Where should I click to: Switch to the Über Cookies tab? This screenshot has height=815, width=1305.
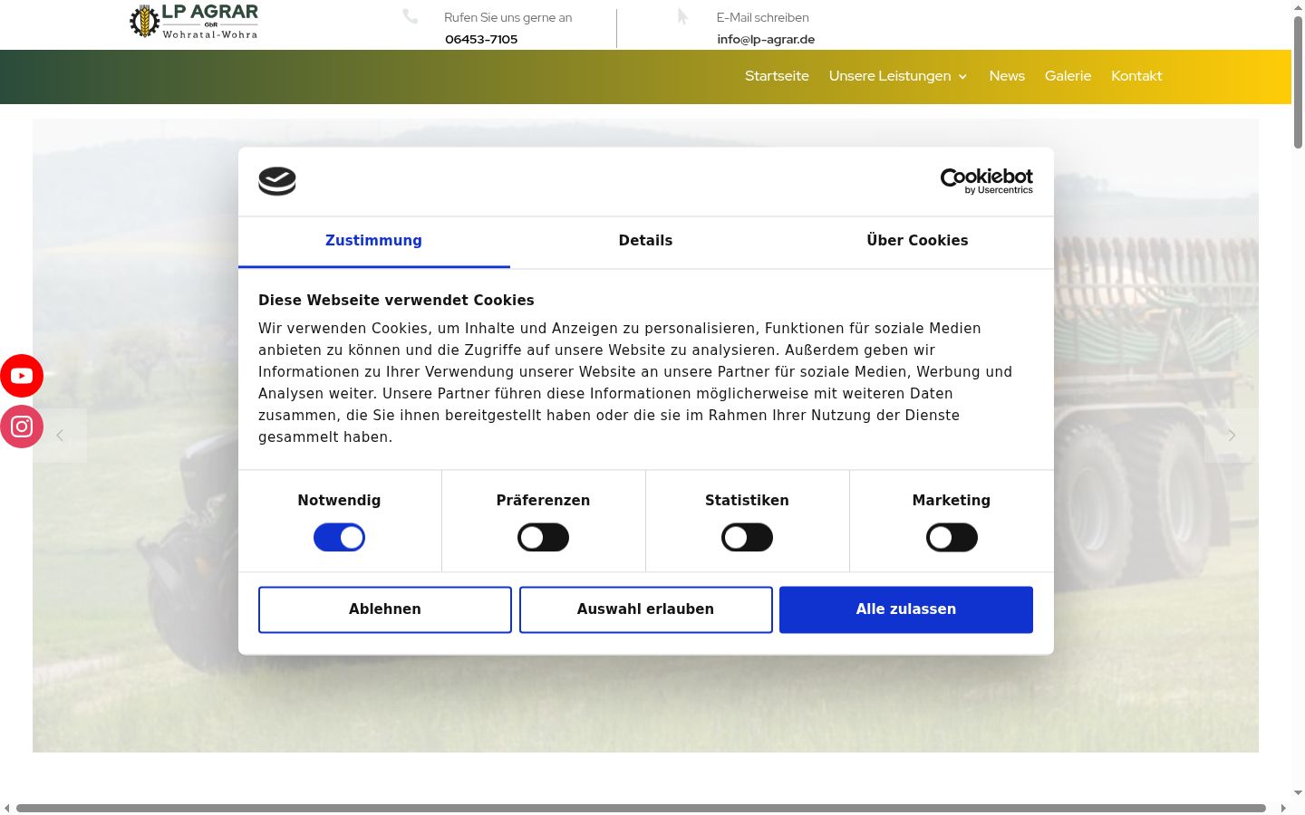point(918,241)
